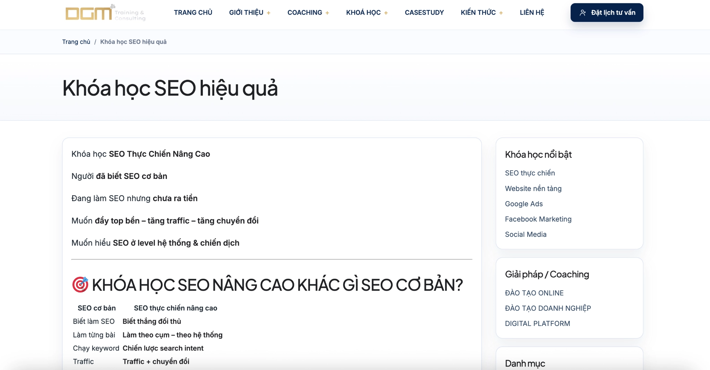
Task: Go to the CASESTUDY menu item
Action: click(x=424, y=12)
